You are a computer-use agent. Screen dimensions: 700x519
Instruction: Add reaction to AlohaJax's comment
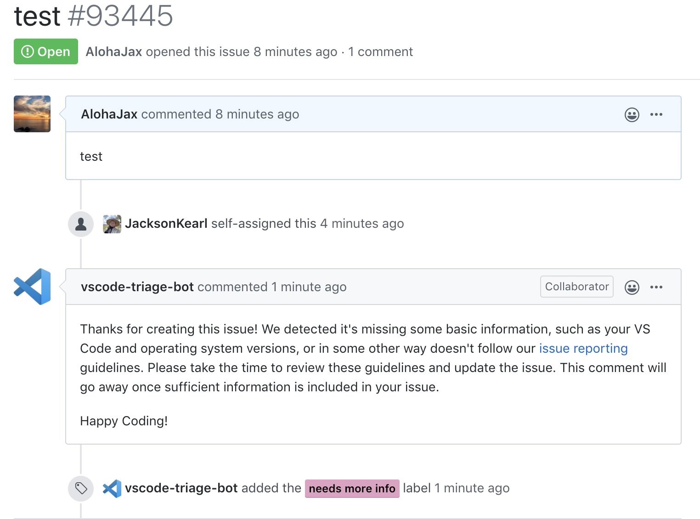tap(632, 114)
